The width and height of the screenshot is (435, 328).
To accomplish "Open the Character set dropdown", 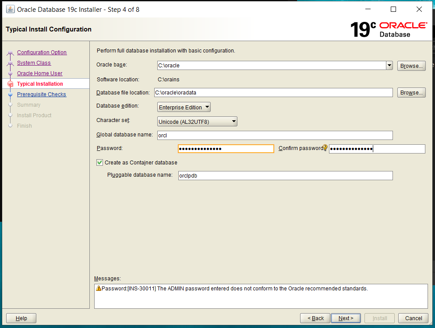I will (197, 122).
